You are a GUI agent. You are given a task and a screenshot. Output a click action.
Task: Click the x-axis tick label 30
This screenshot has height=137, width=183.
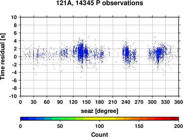tap(34, 102)
